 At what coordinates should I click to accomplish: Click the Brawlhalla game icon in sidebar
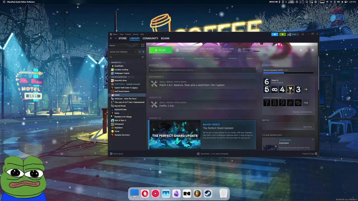tap(112, 66)
